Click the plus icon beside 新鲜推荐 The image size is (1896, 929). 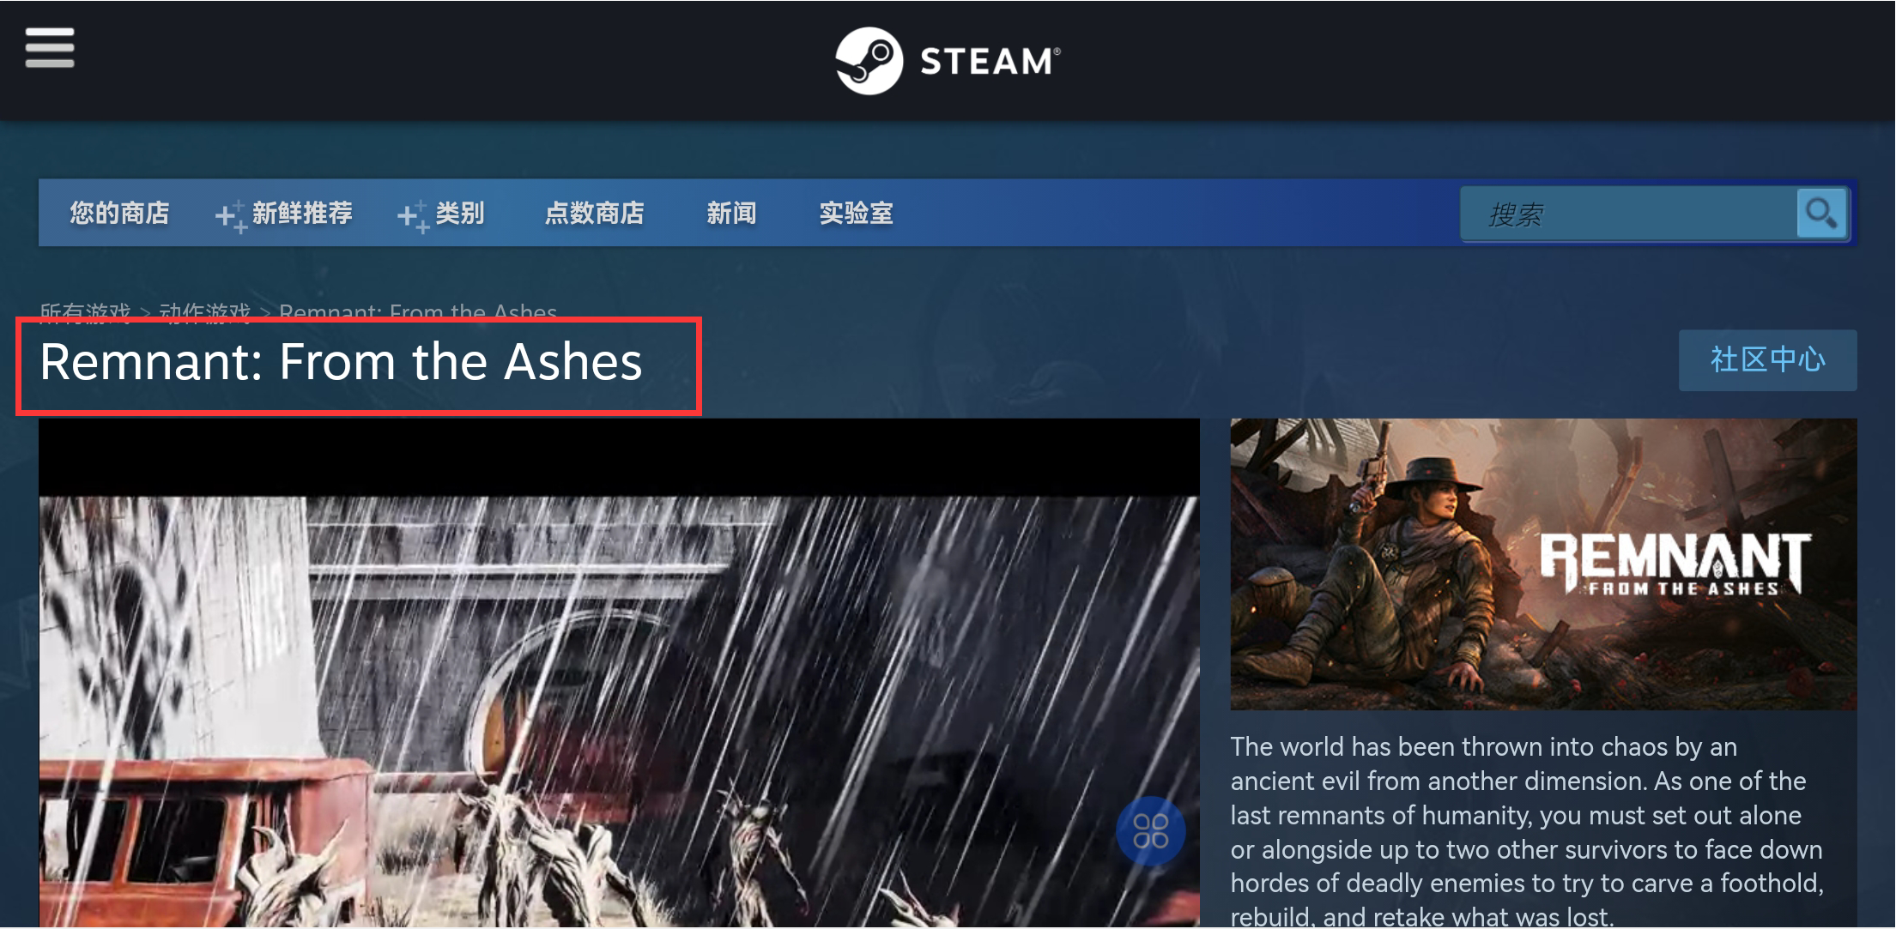point(230,216)
